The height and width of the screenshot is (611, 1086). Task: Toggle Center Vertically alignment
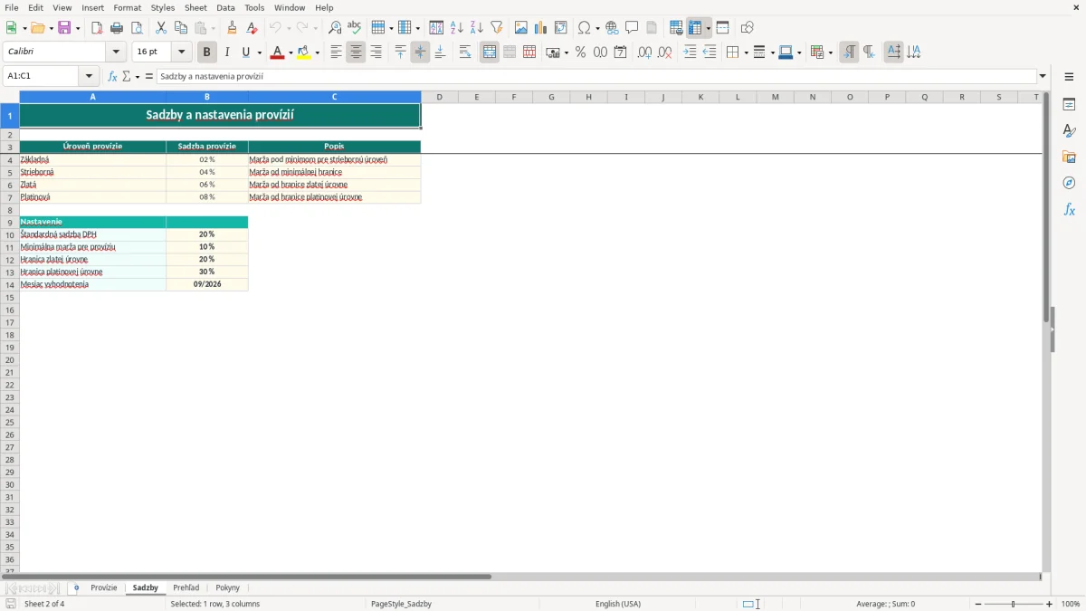tap(420, 53)
